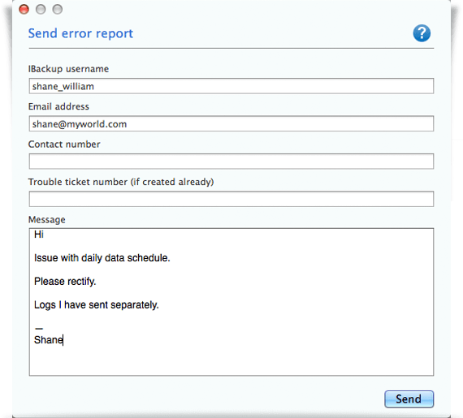
Task: Place cursor in empty Message area bottom
Action: pyautogui.click(x=231, y=361)
